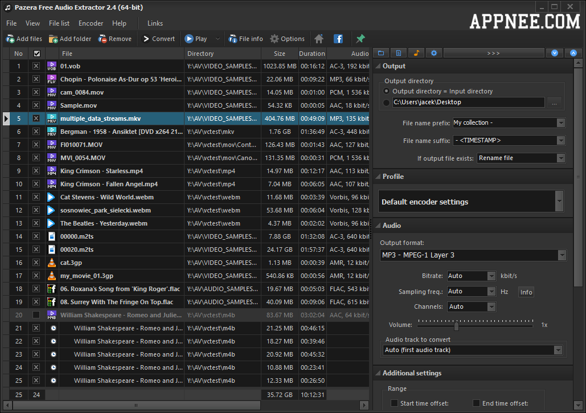Click the clock chapter icon in row 21
This screenshot has width=586, height=413.
54,328
